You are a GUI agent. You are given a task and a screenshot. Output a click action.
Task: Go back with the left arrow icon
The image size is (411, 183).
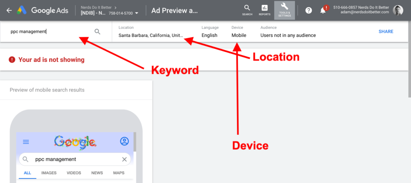(x=9, y=10)
